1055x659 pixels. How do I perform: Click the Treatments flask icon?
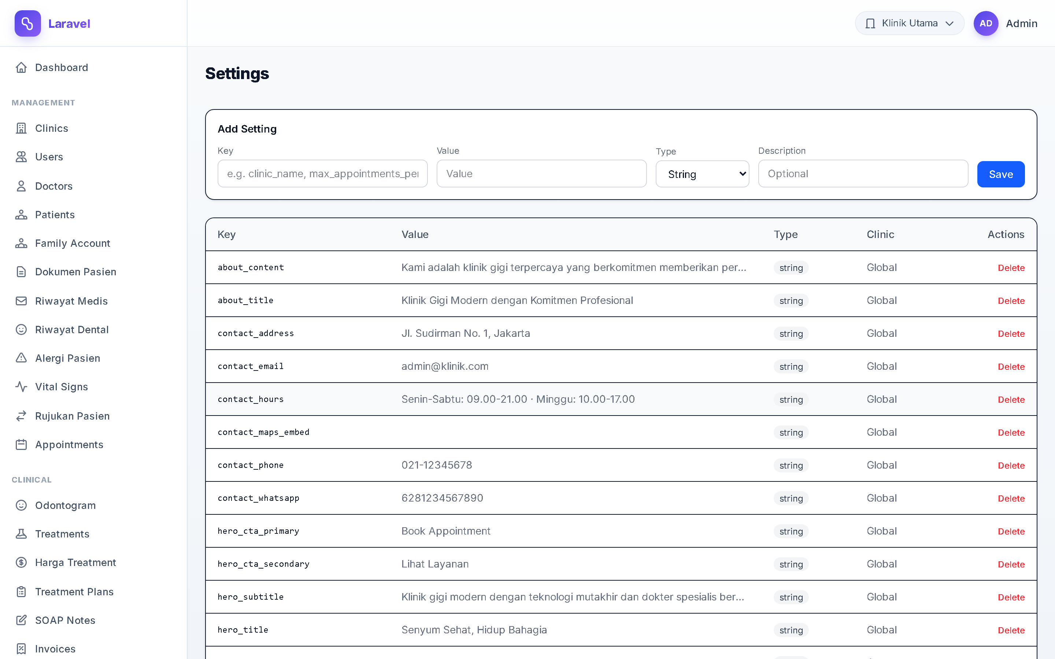[x=21, y=534]
